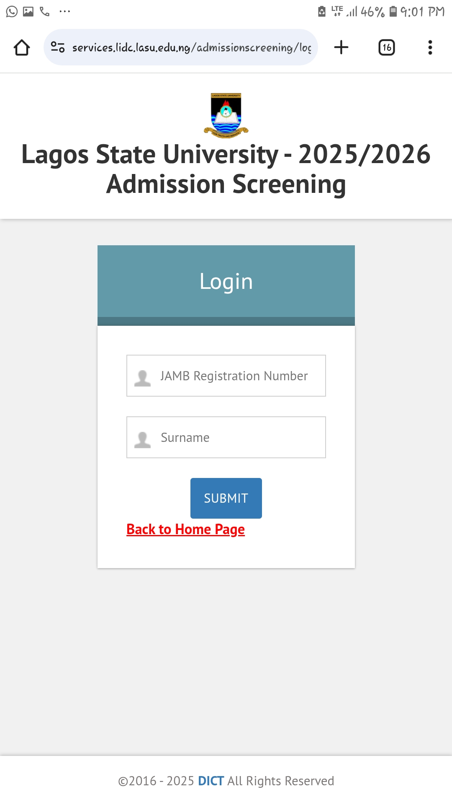This screenshot has height=805, width=452.
Task: Tap the battery status icon
Action: (393, 11)
